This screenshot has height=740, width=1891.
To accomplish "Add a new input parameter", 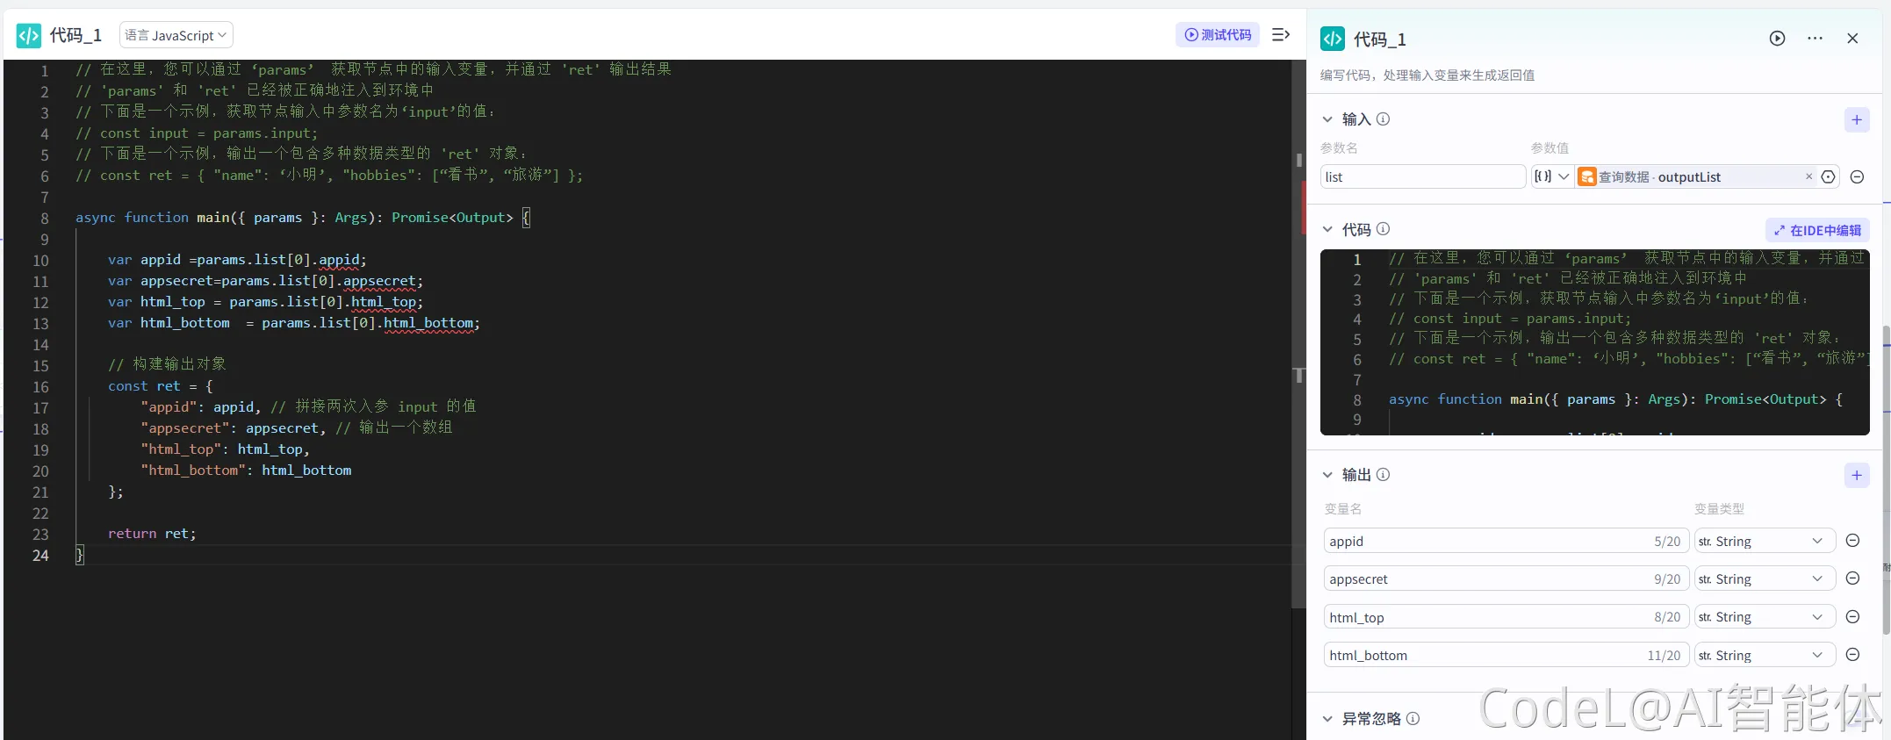I will (1856, 120).
